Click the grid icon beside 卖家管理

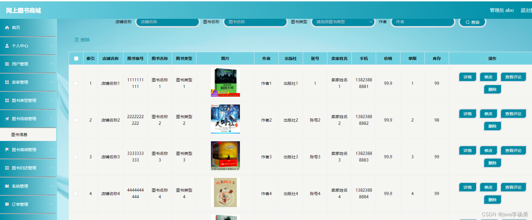coord(7,82)
